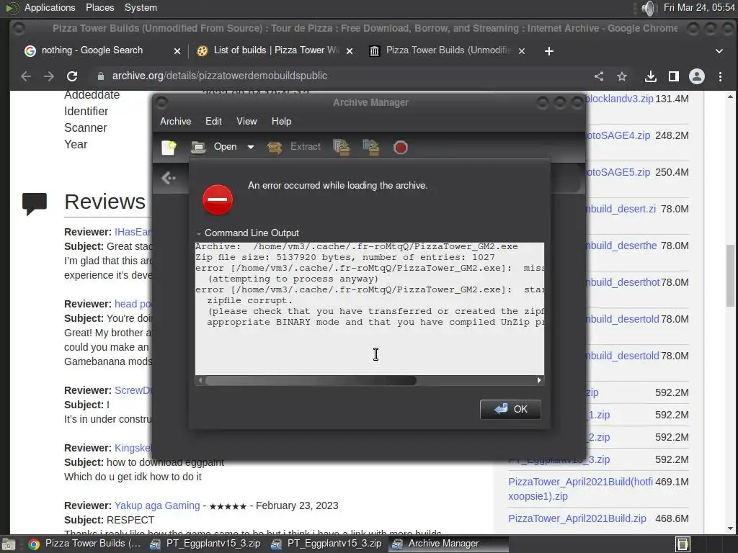
Task: Open PizzaTower_April2021Build.zip download link
Action: [577, 518]
